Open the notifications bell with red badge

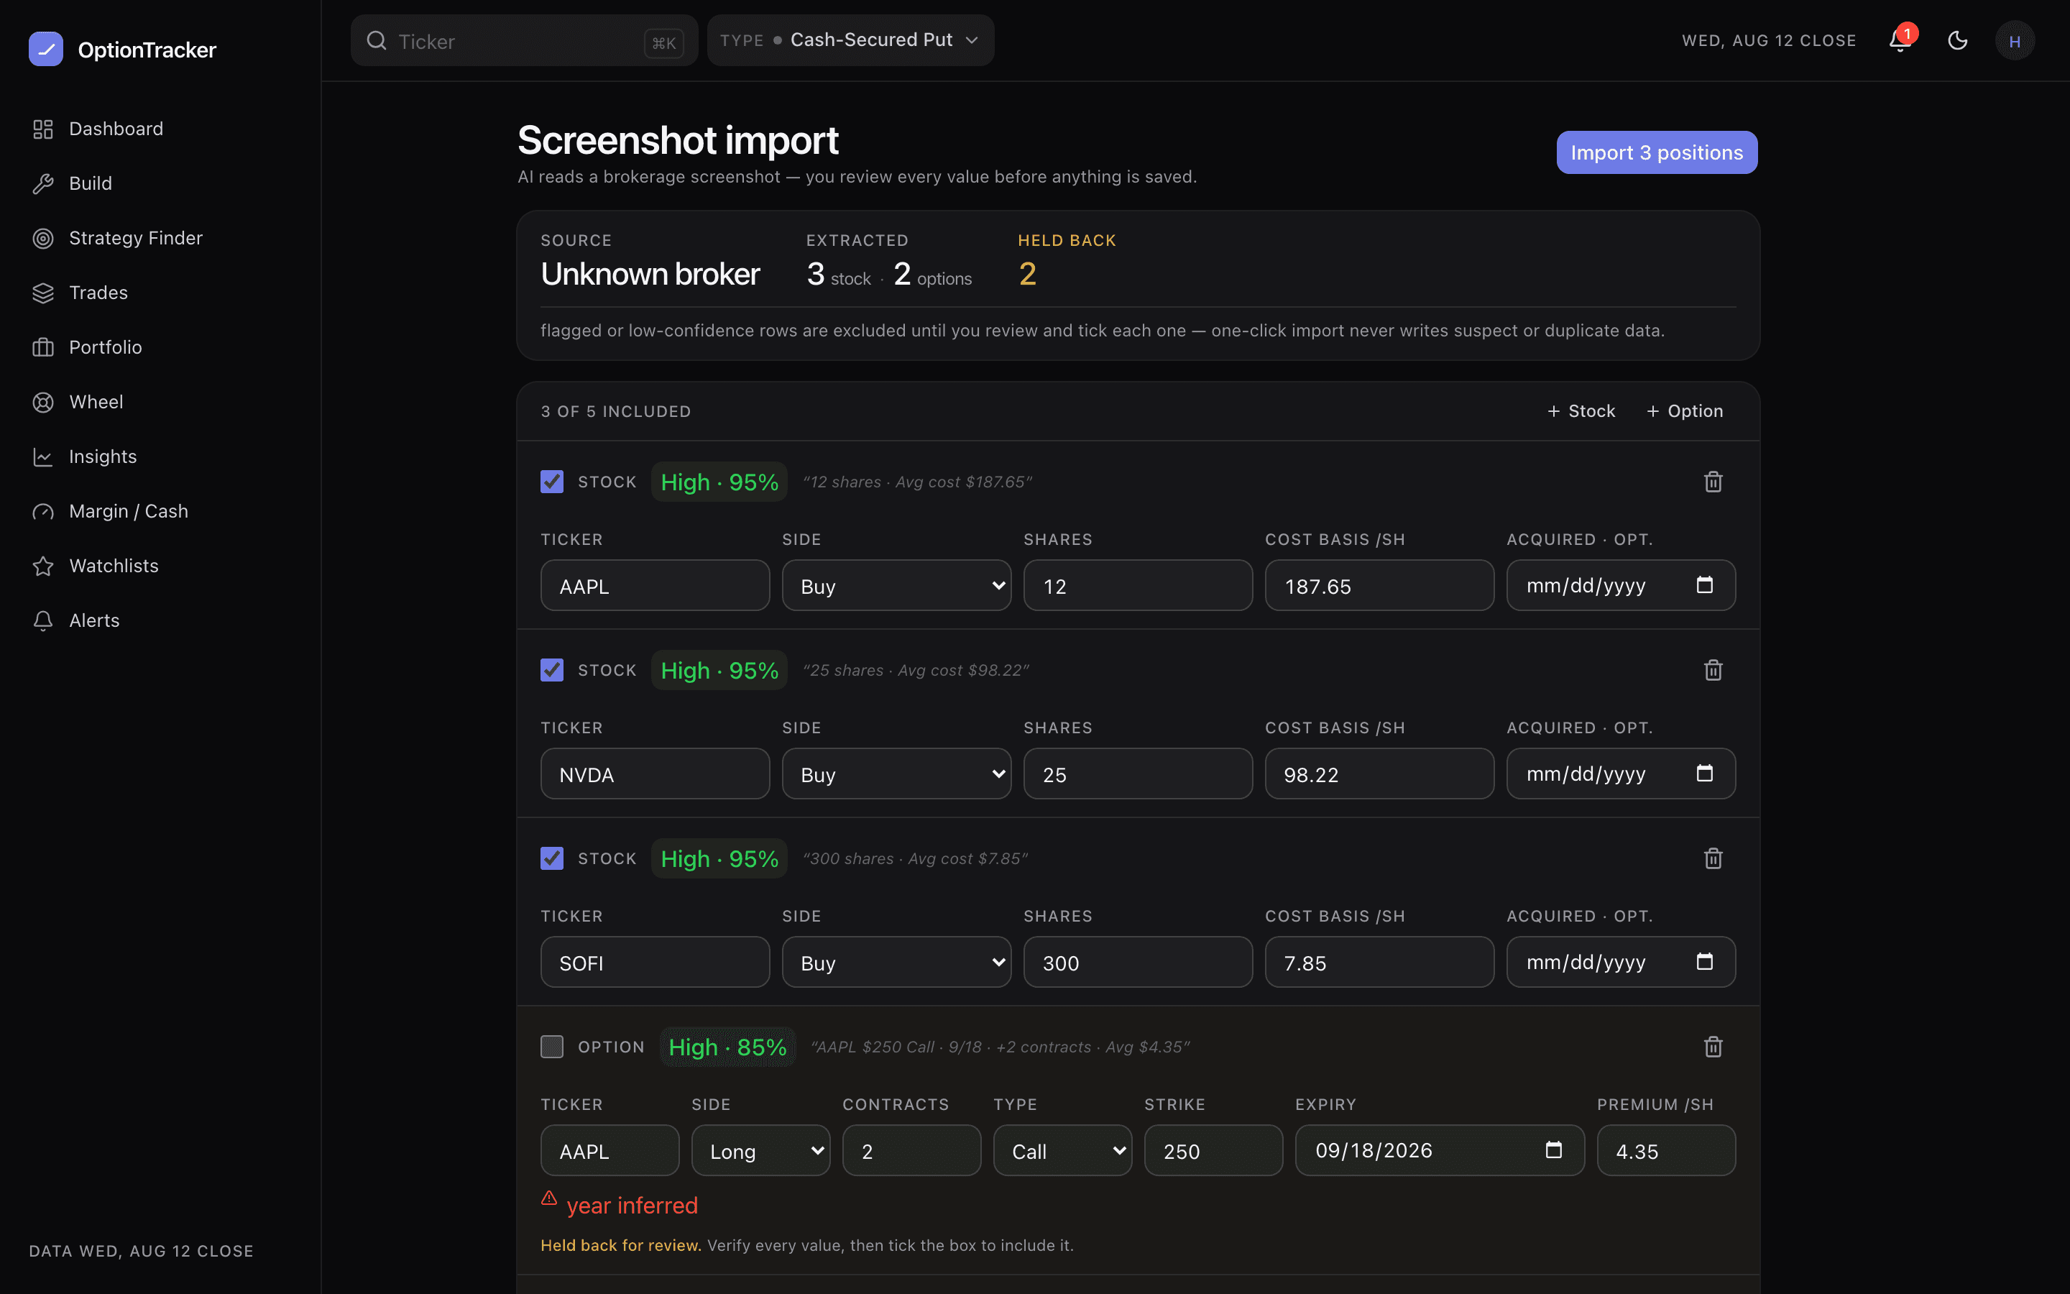tap(1900, 40)
